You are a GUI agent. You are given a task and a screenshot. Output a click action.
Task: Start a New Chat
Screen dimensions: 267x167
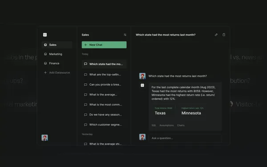tap(104, 45)
